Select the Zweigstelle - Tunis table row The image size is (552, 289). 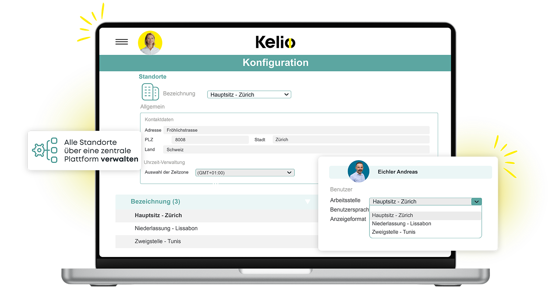[x=217, y=242]
